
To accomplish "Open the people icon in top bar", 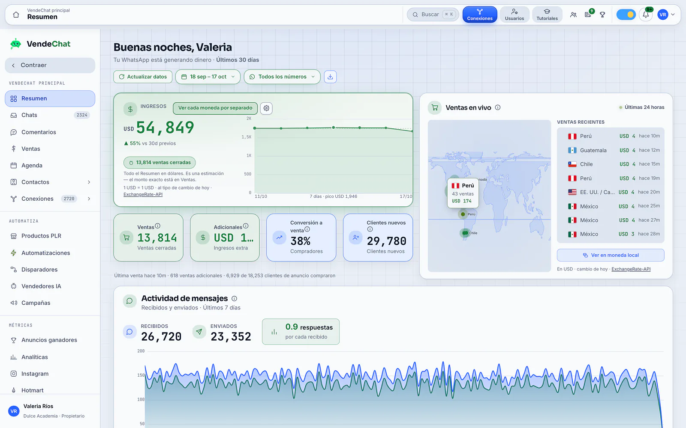I will (573, 15).
